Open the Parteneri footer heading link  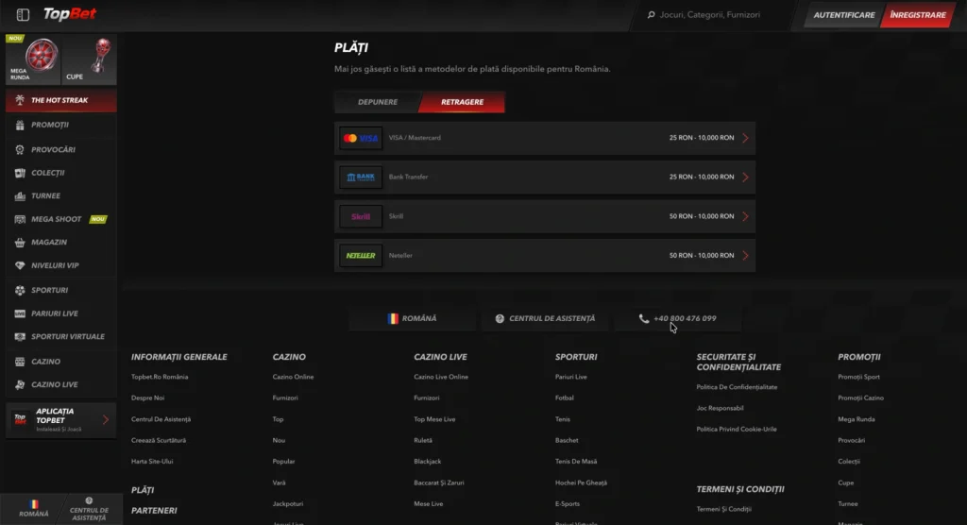tap(154, 511)
